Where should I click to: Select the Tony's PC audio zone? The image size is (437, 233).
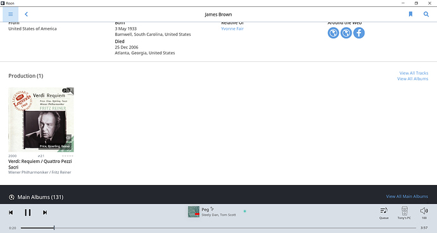click(405, 213)
